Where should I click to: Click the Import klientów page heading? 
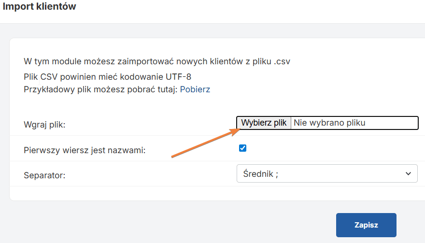(39, 6)
